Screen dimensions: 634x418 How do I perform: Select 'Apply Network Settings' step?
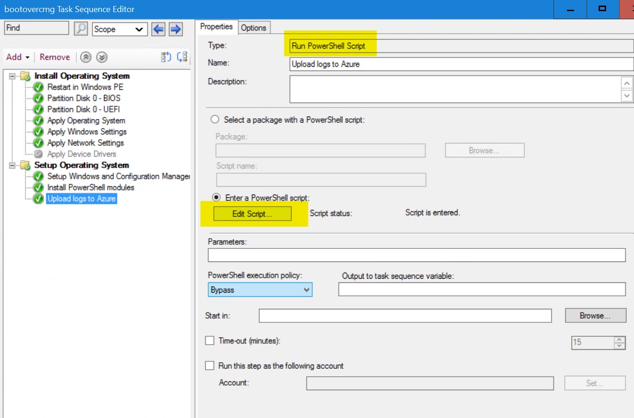tap(86, 143)
